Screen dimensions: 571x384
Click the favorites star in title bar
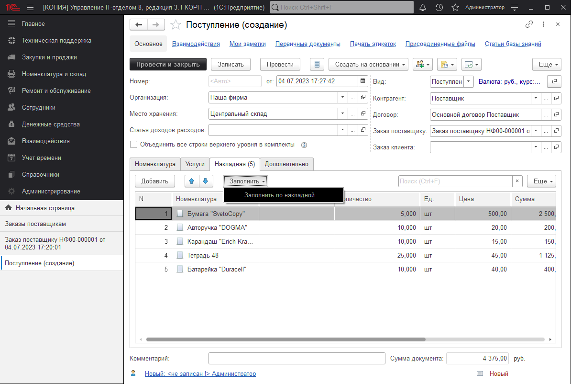[455, 7]
